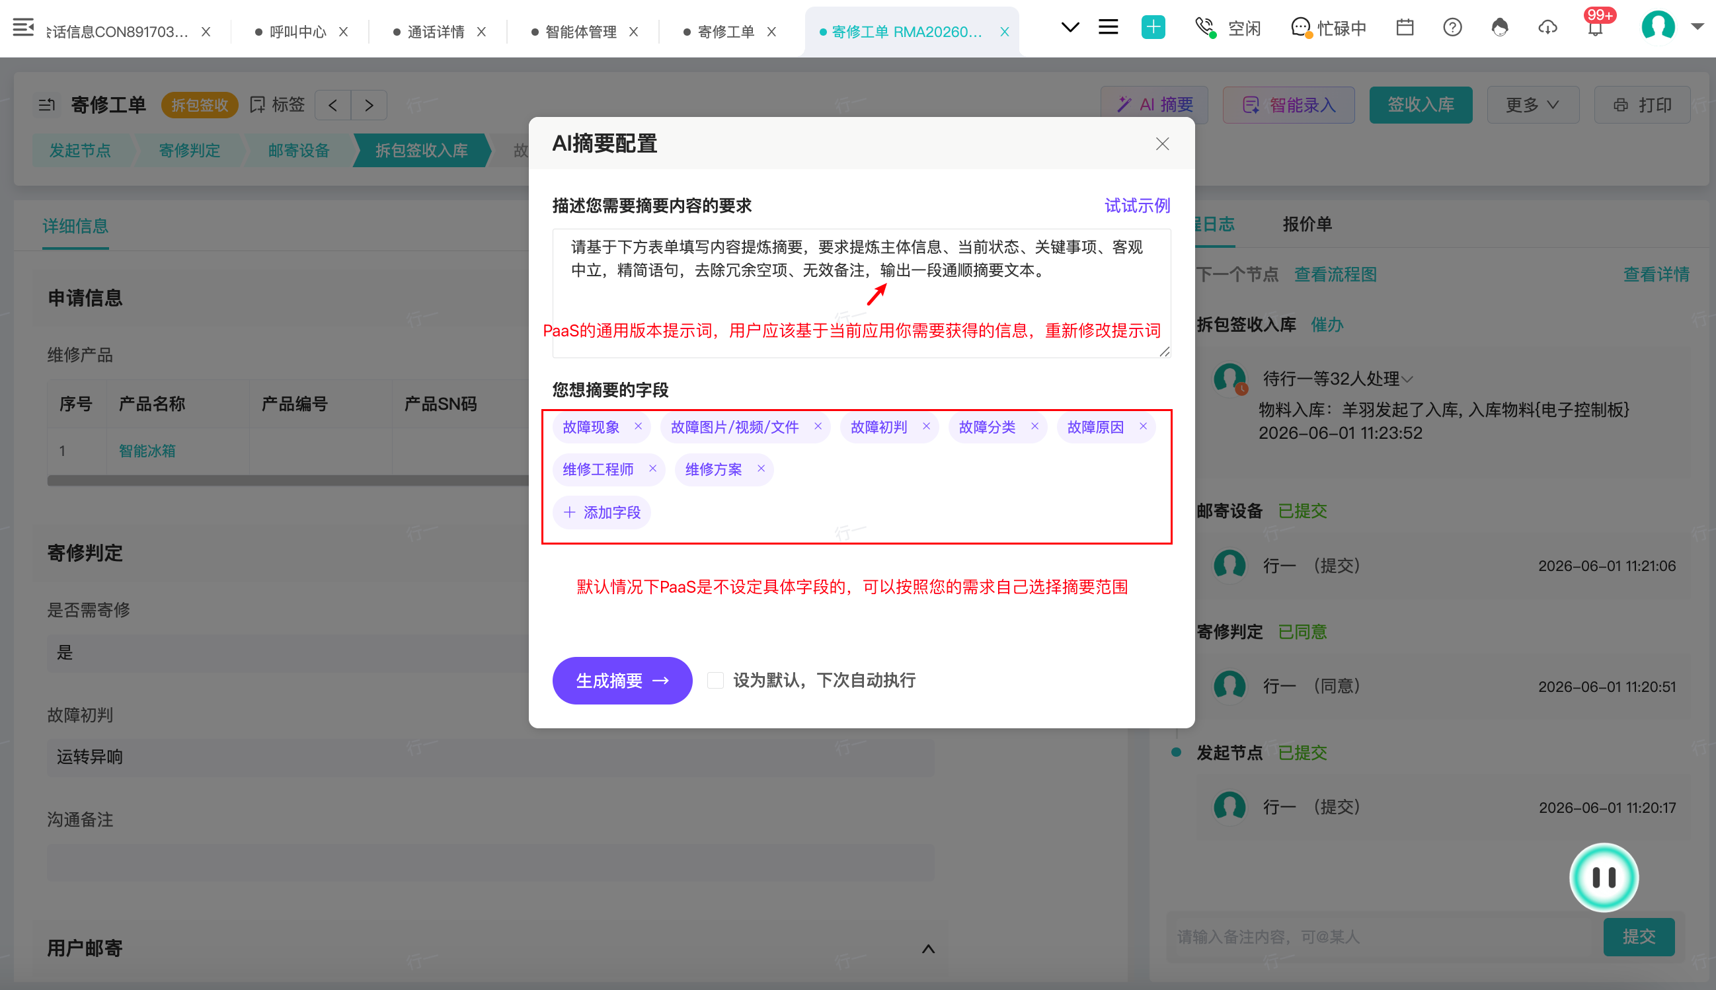Remove the 故障分类 field tag
This screenshot has height=990, width=1716.
click(x=1034, y=426)
